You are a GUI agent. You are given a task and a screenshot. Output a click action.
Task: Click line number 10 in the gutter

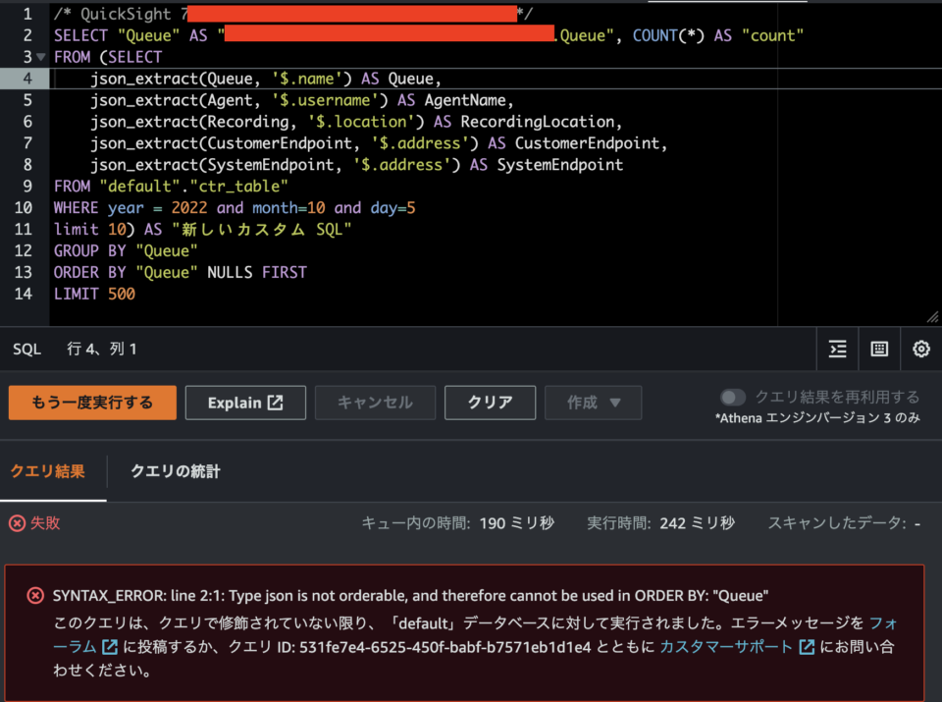[24, 207]
